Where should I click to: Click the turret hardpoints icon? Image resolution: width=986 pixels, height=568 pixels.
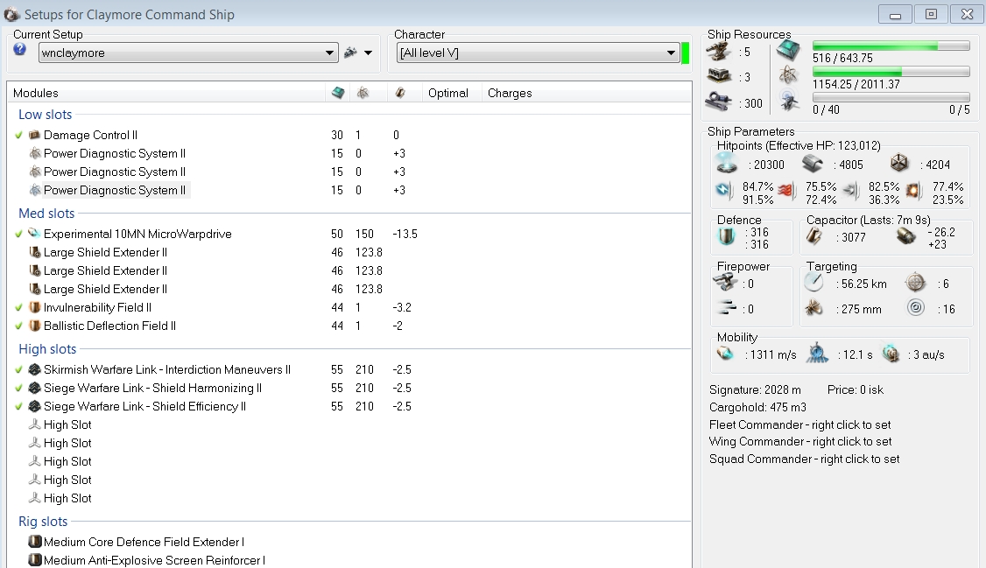[x=719, y=51]
